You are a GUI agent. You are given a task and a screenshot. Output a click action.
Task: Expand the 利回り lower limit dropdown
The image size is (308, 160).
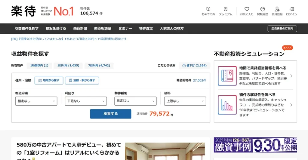tap(86, 101)
